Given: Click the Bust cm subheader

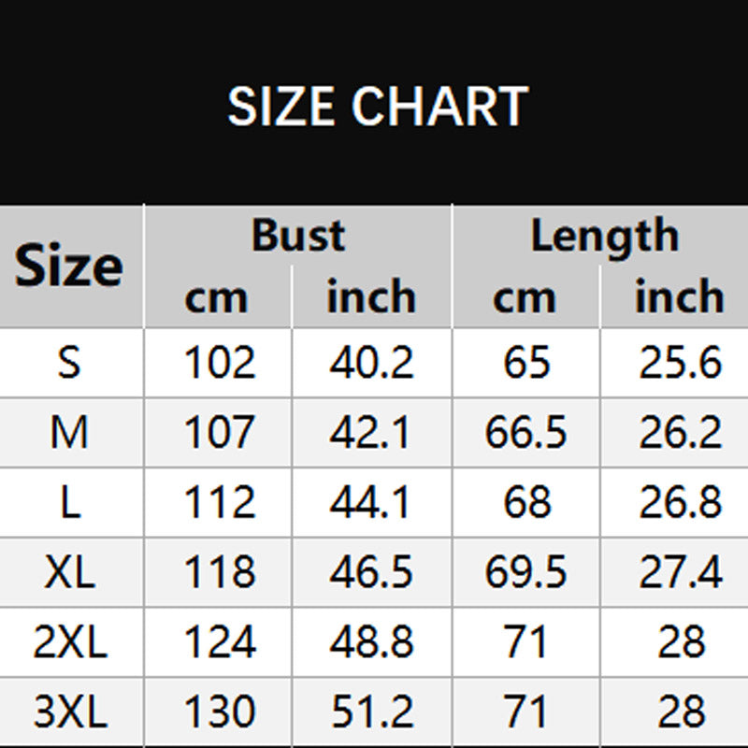Looking at the screenshot, I should point(217,297).
